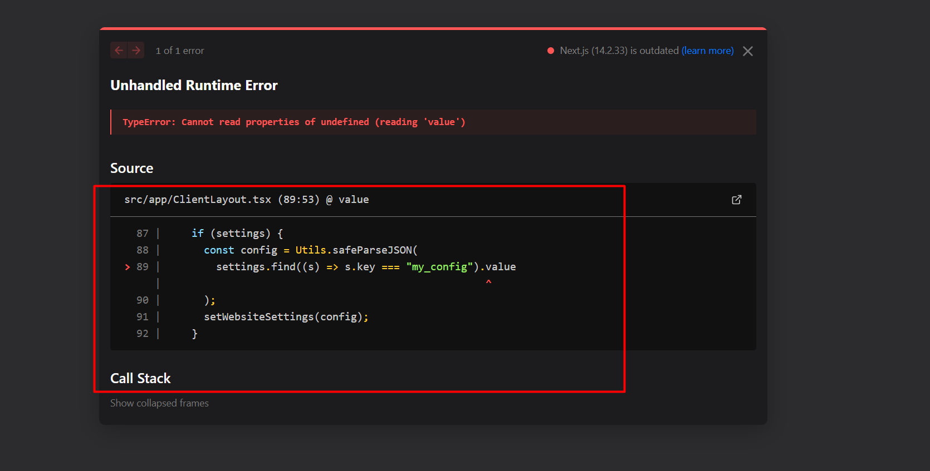Close the error overlay with X
This screenshot has width=930, height=471.
coord(748,51)
